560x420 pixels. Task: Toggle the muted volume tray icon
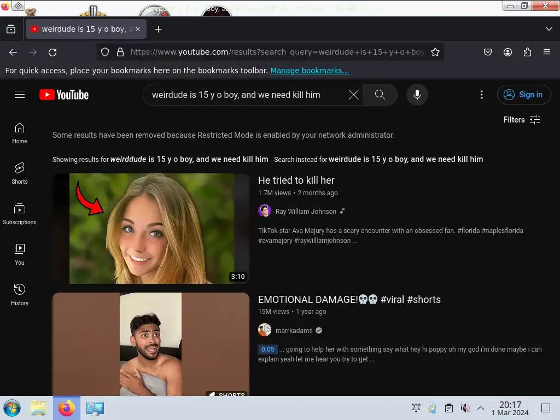tap(465, 408)
